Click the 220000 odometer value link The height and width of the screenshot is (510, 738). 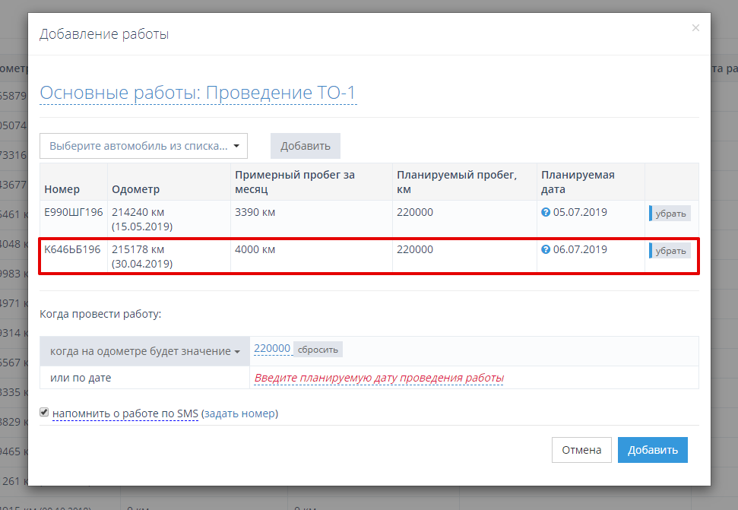272,349
